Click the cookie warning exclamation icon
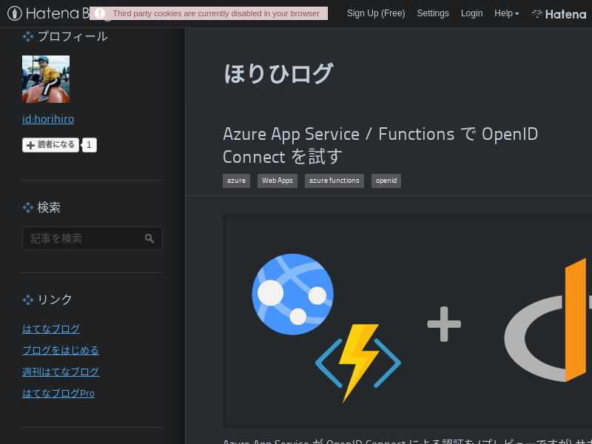 point(100,13)
